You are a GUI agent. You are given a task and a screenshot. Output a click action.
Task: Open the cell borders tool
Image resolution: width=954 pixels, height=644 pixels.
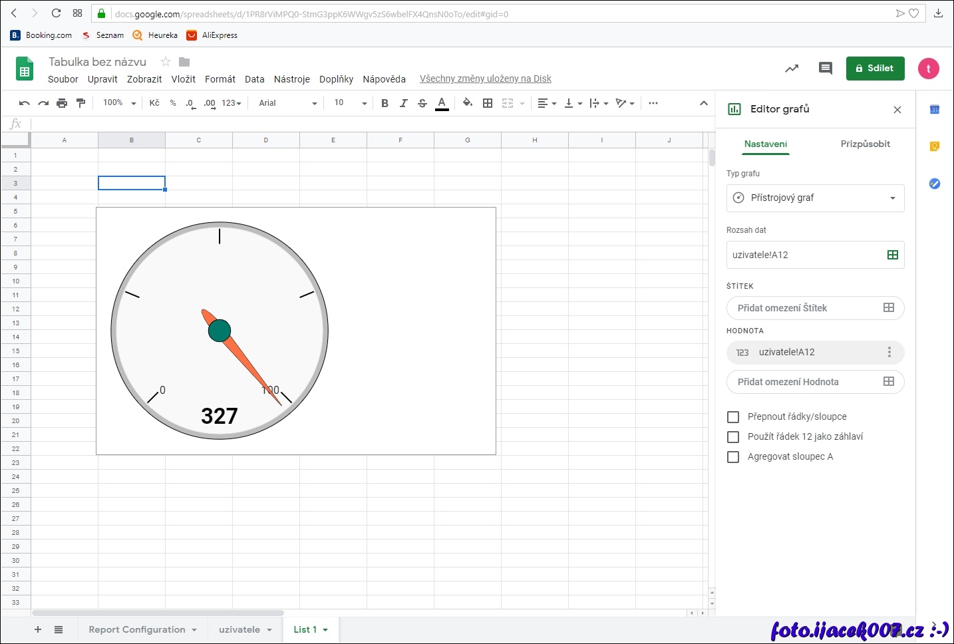tap(488, 103)
